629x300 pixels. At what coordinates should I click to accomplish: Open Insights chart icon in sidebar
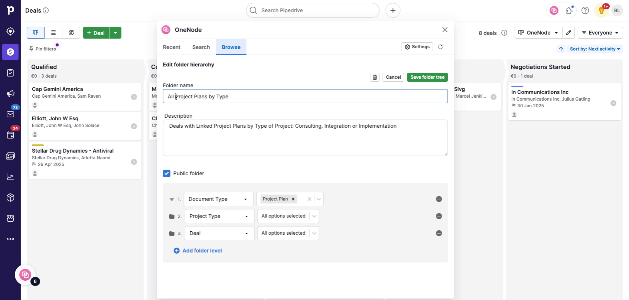(10, 177)
